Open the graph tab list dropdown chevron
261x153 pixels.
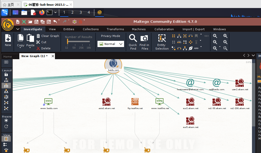click(253, 55)
